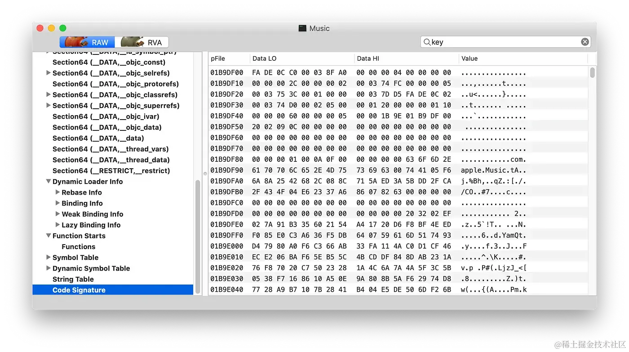Click the magnifier icon in search field
The image size is (629, 352).
pyautogui.click(x=427, y=42)
